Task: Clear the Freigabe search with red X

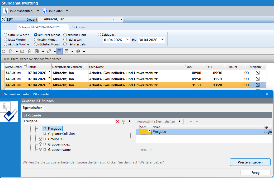Action: (117, 121)
